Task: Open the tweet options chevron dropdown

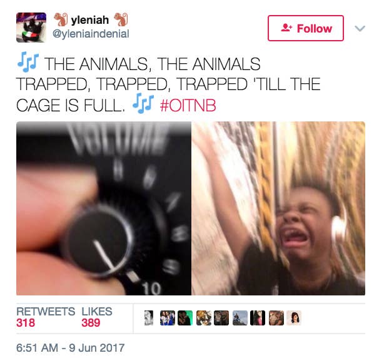Action: (360, 29)
